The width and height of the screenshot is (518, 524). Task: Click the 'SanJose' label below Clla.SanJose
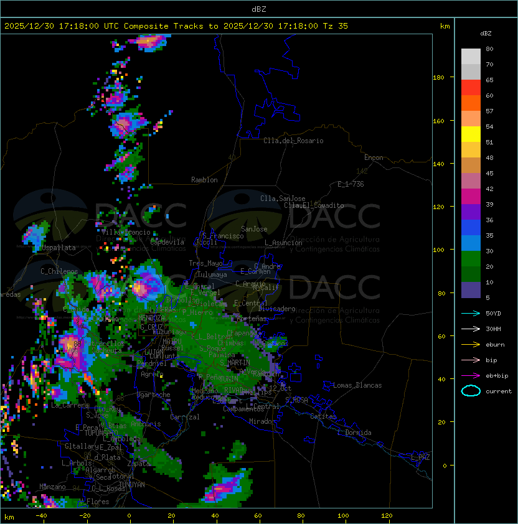pyautogui.click(x=254, y=229)
